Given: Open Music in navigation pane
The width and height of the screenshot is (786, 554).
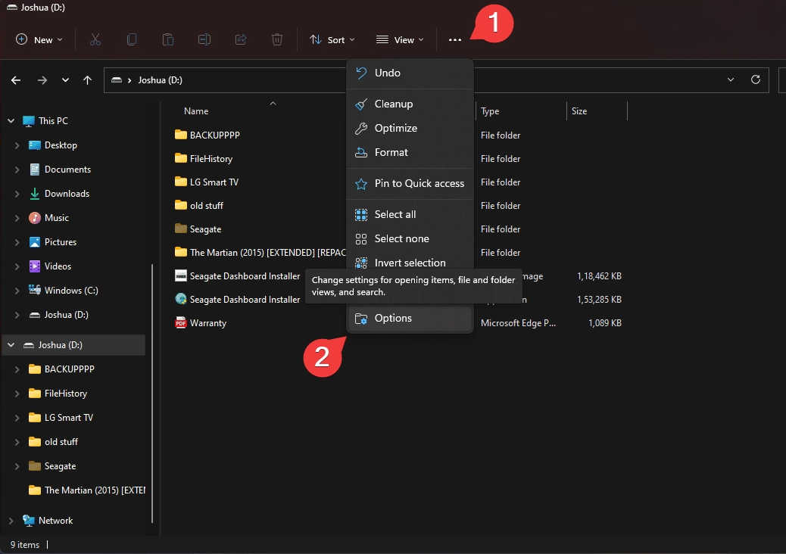Looking at the screenshot, I should click(49, 218).
